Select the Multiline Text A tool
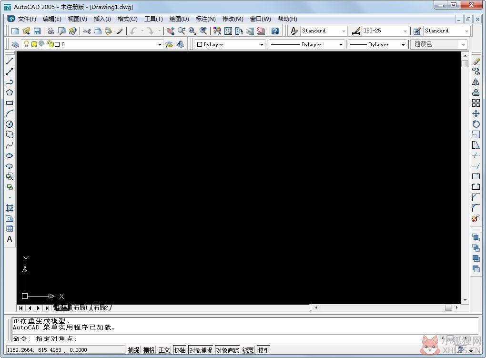The image size is (486, 358). click(10, 239)
